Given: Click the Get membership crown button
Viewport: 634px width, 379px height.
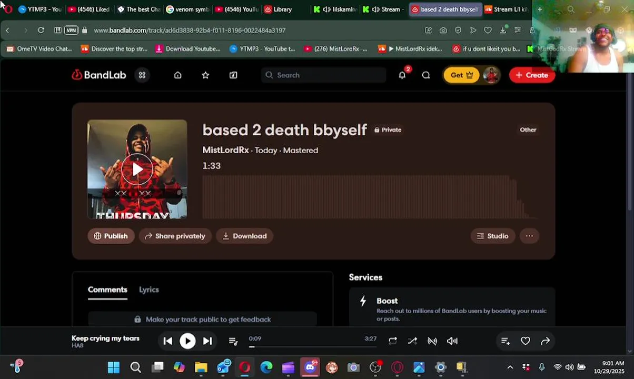Looking at the screenshot, I should [x=462, y=75].
